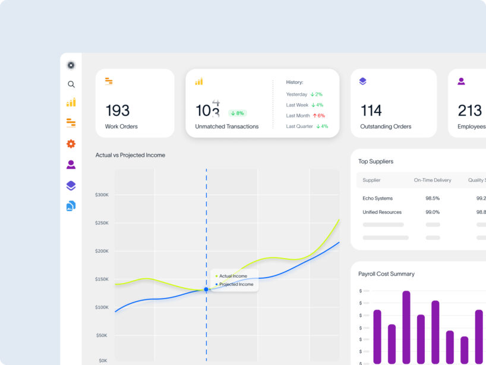Click the blue data point on the income chart
The image size is (486, 365).
pos(206,290)
